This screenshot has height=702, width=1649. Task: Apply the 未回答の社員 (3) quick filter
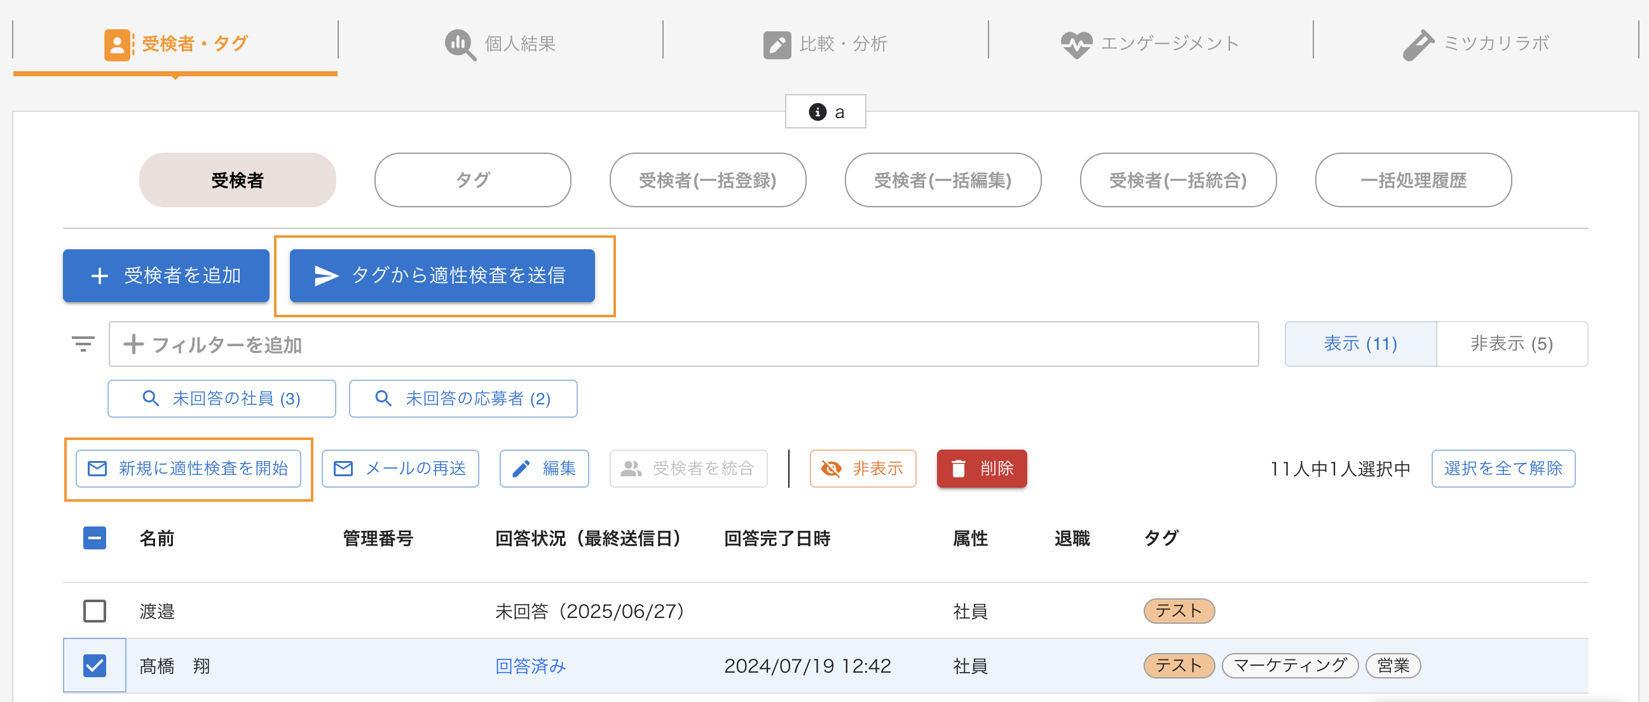point(221,399)
